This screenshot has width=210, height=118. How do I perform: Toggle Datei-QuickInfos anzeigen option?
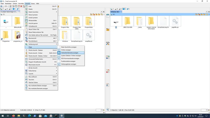71,47
